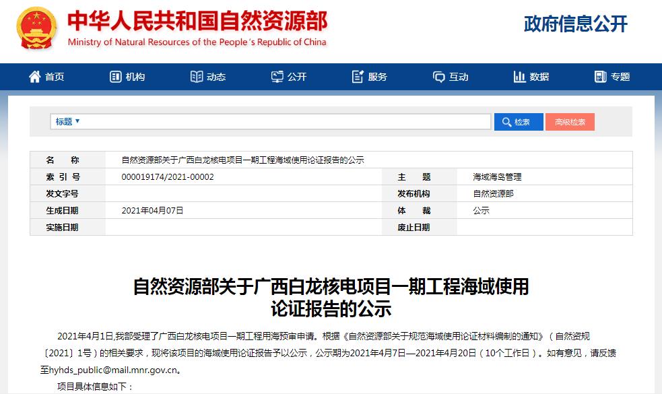Open the 标题 search type dropdown
Screen dimensions: 662x394
[68, 122]
